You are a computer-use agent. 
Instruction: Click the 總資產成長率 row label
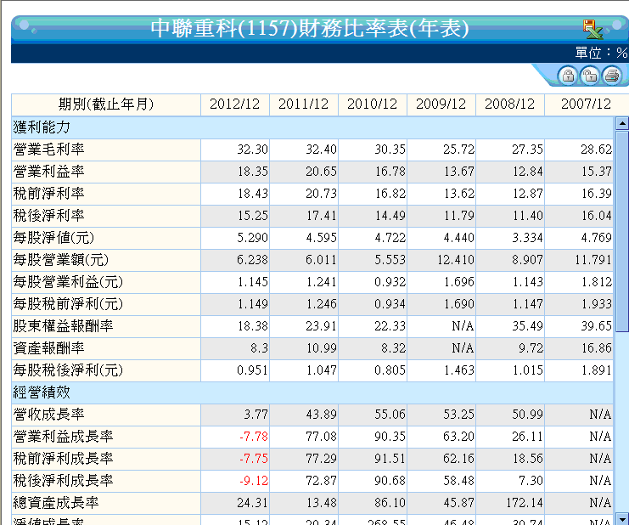56,503
